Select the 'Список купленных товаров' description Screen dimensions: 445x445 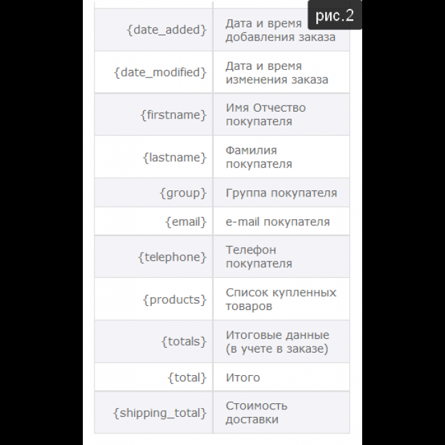281,299
